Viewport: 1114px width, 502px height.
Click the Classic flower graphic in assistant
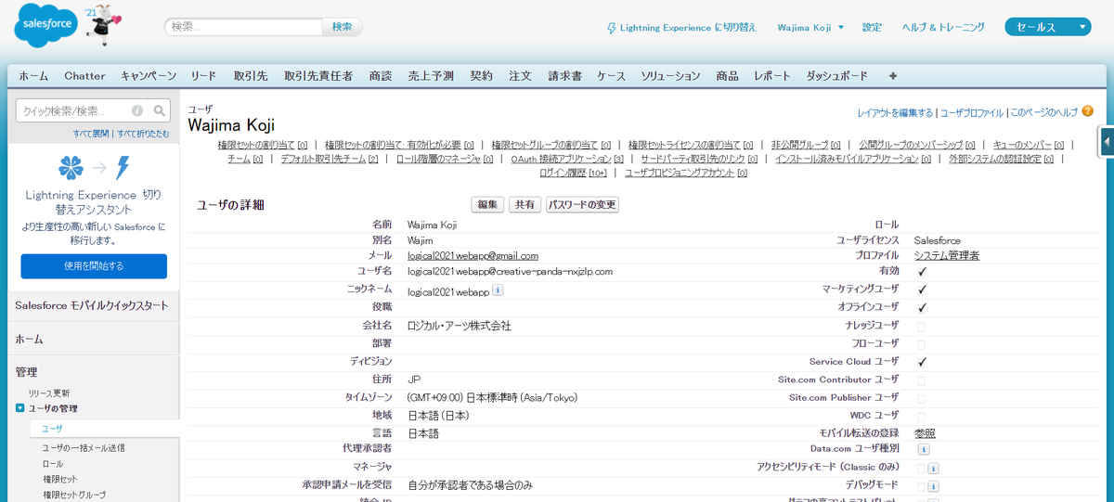(x=70, y=168)
